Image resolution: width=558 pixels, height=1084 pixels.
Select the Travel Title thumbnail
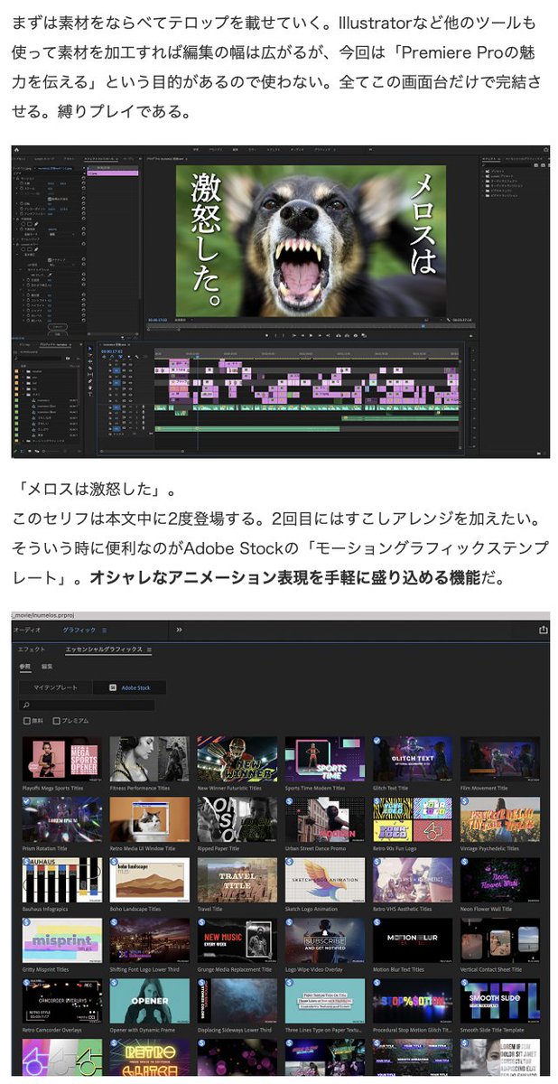[x=237, y=880]
